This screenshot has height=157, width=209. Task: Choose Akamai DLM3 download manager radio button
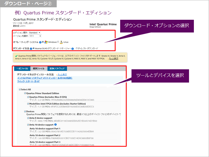click(33, 48)
